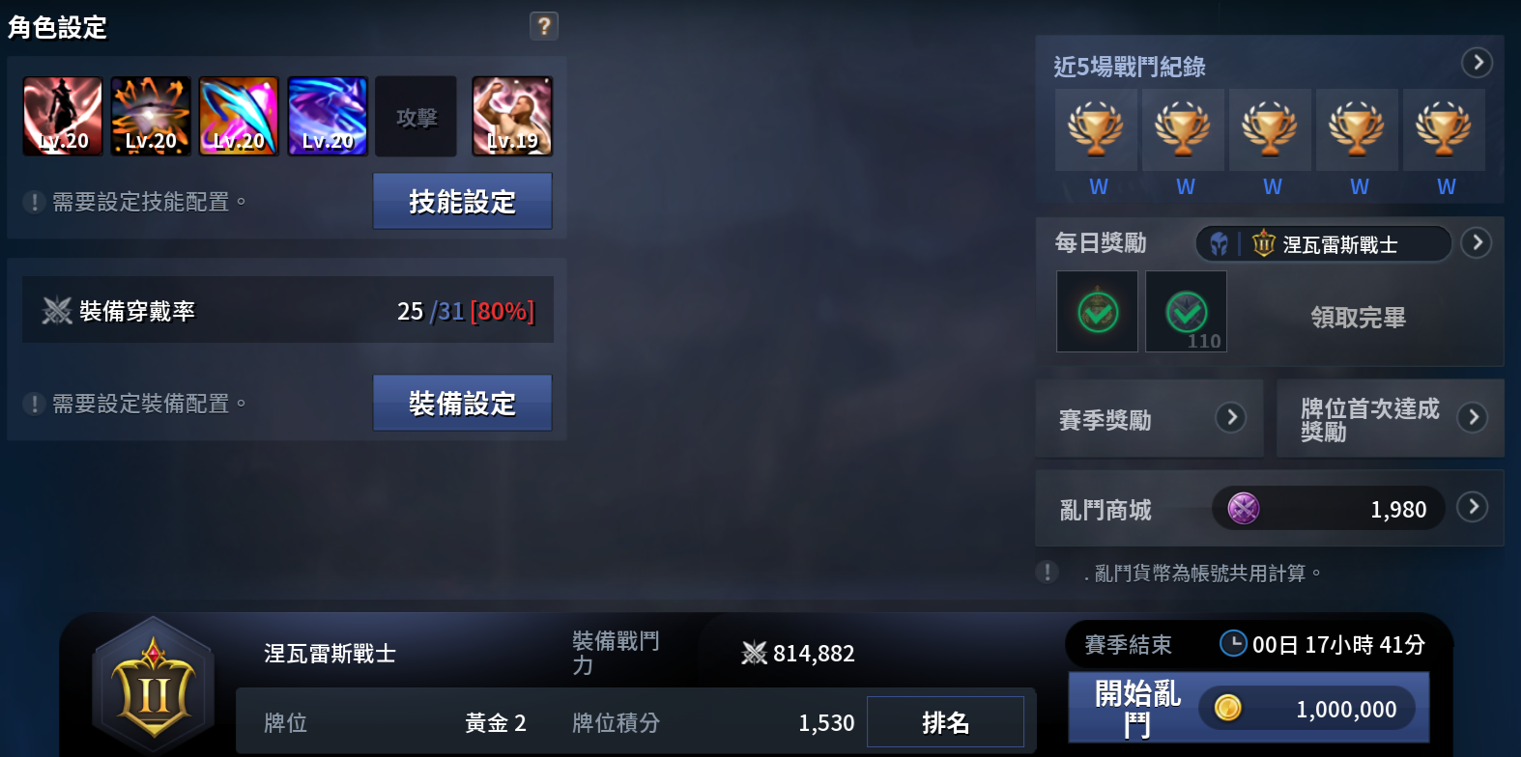Open the 牌位首次達成獎勵 arrow

point(1473,417)
